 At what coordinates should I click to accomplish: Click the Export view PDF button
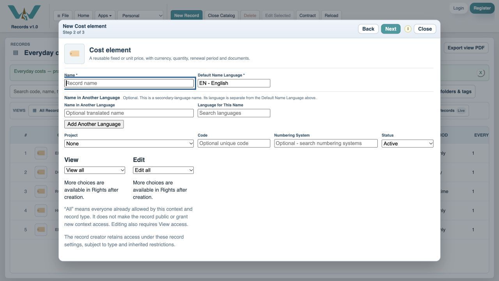tap(466, 48)
